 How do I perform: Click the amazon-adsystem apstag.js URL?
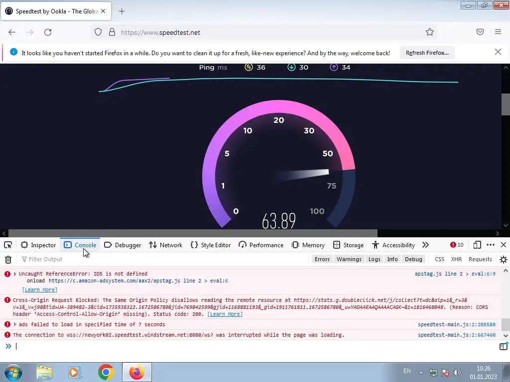coord(138,281)
